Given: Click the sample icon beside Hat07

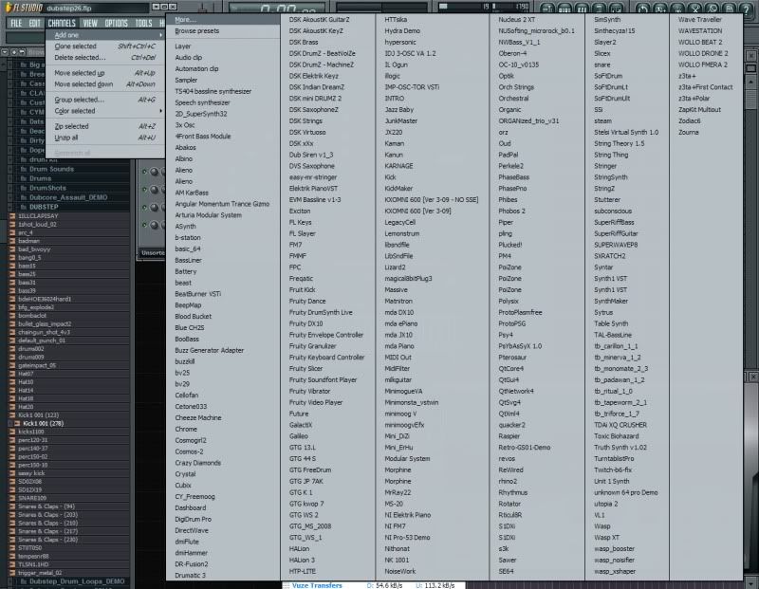Looking at the screenshot, I should [x=12, y=374].
